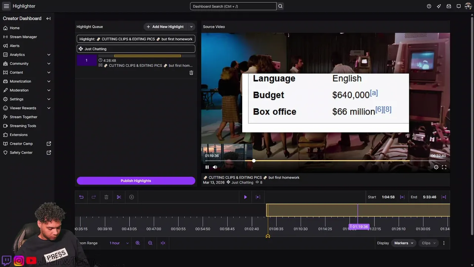This screenshot has width=474, height=267.
Task: Expand the Viewer Rewards section
Action: point(49,108)
